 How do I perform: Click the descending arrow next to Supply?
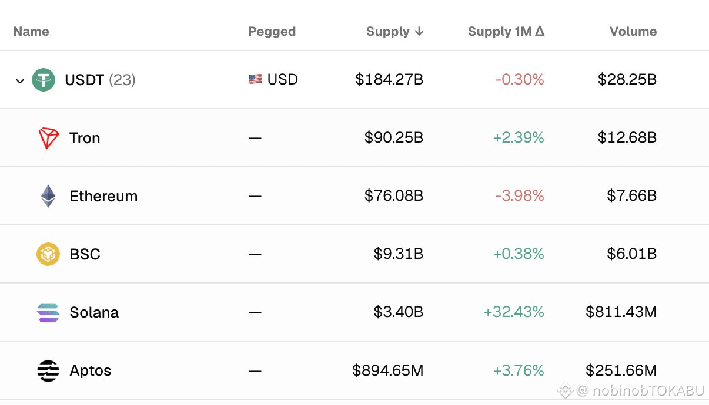419,32
